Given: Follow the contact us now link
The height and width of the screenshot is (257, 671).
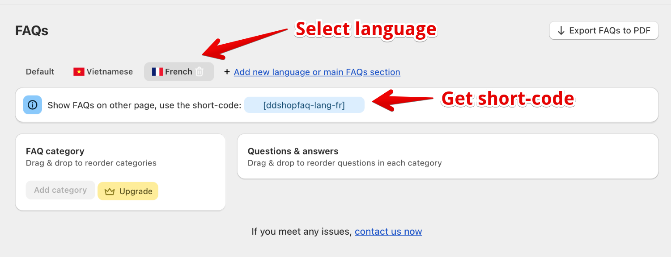Looking at the screenshot, I should (x=388, y=232).
